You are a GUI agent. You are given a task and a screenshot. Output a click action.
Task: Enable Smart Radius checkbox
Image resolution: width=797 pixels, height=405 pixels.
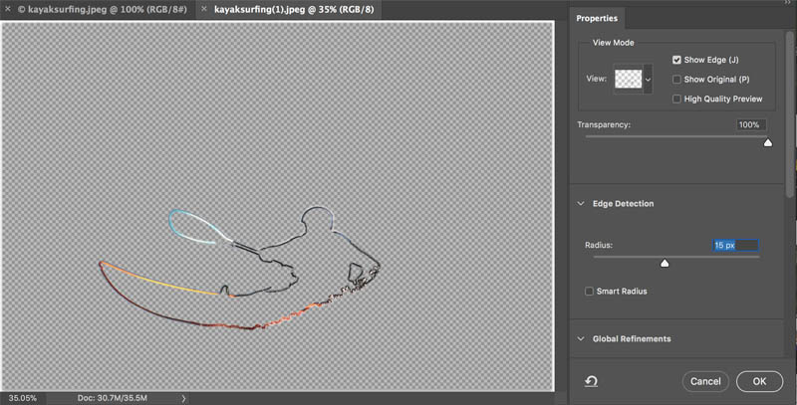click(589, 292)
